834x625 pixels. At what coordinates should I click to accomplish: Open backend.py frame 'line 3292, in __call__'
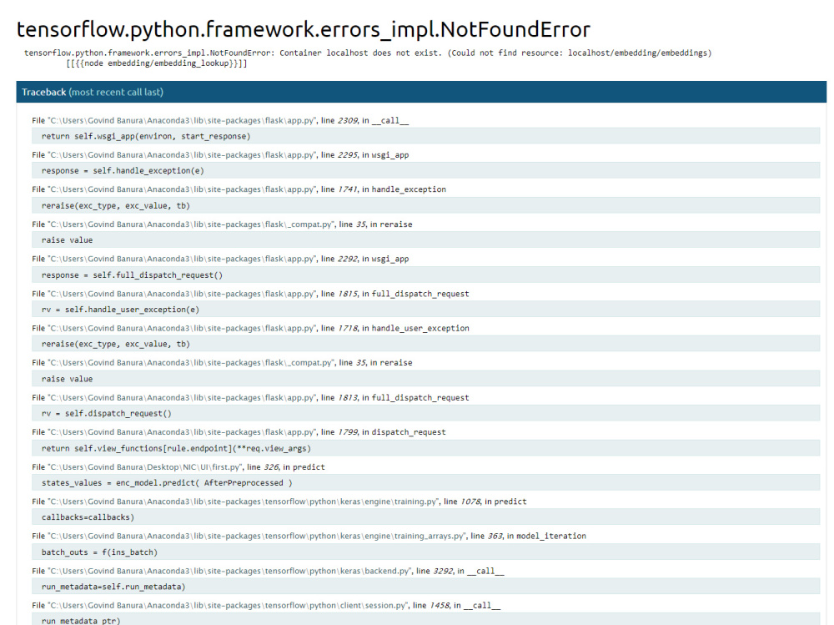pos(268,572)
